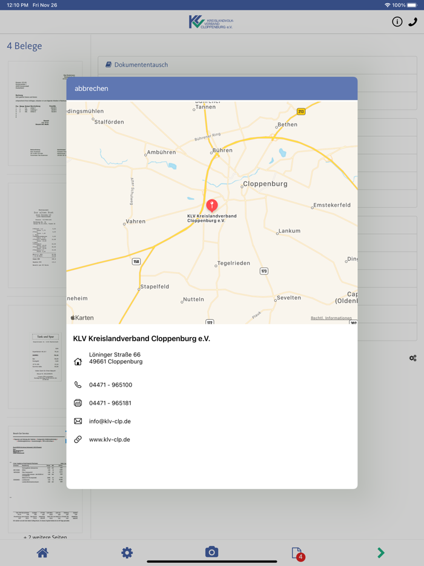This screenshot has height=566, width=424.
Task: Tap Emstekerfeld label on map
Action: (x=331, y=205)
